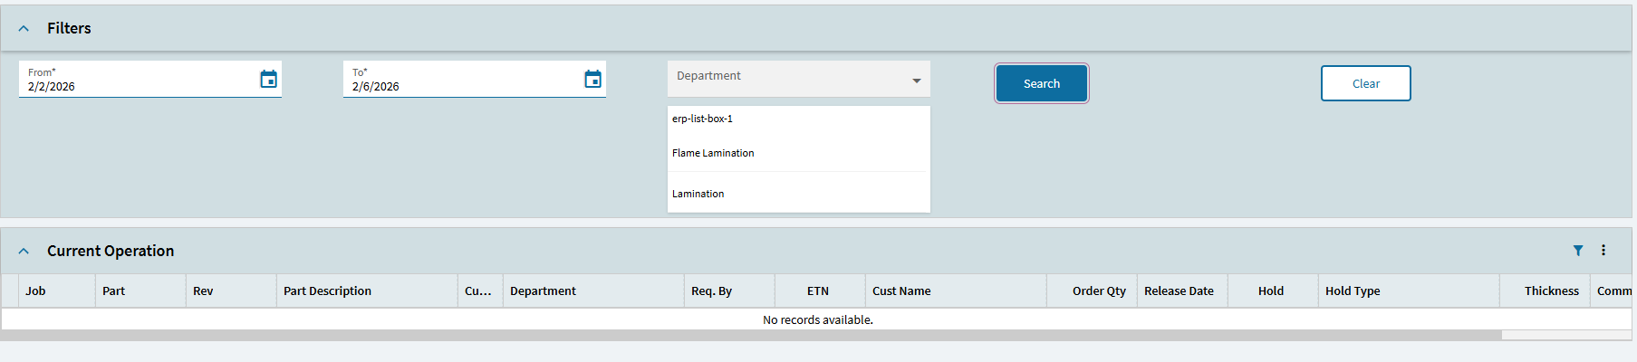1637x362 pixels.
Task: Collapse the Current Operation panel
Action: (24, 252)
